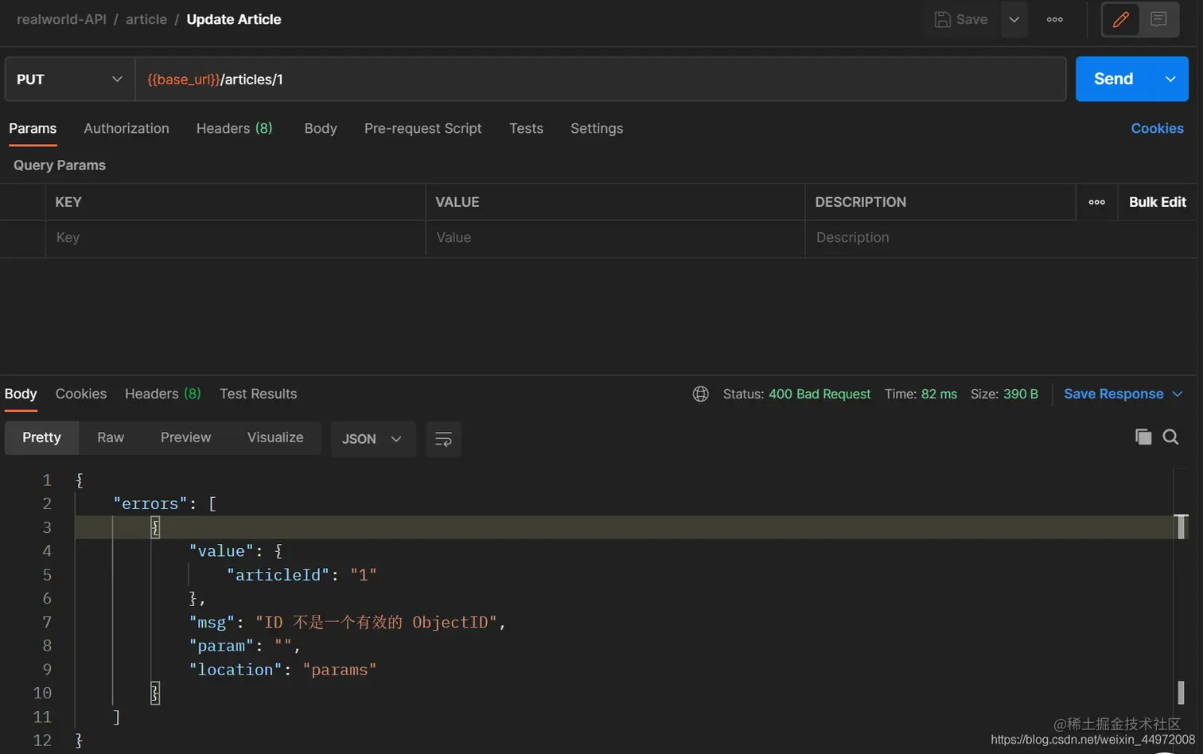This screenshot has height=754, width=1203.
Task: Open the three-dot more actions menu beside Save
Action: 1055,19
